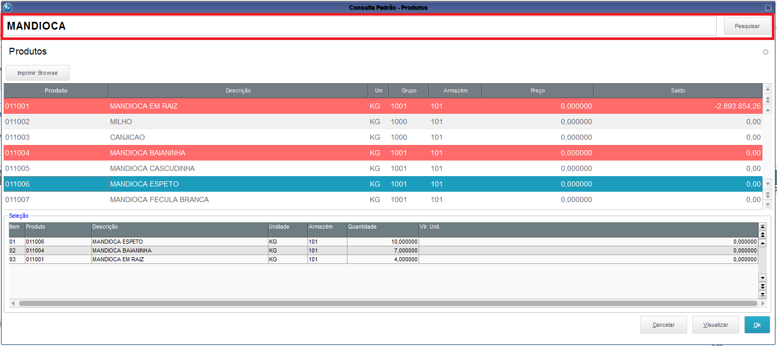
Task: Confirm with the Ok button
Action: (x=757, y=325)
